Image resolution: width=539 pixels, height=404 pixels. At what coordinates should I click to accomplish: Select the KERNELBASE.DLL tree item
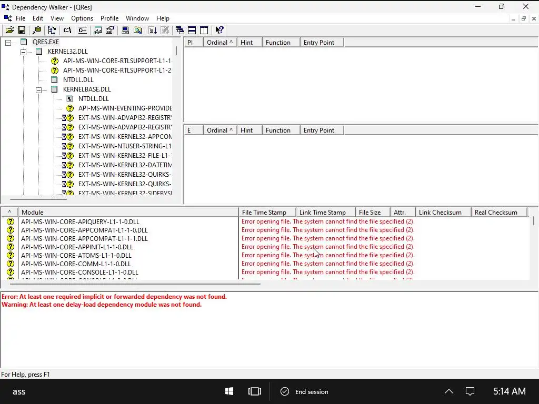(87, 89)
